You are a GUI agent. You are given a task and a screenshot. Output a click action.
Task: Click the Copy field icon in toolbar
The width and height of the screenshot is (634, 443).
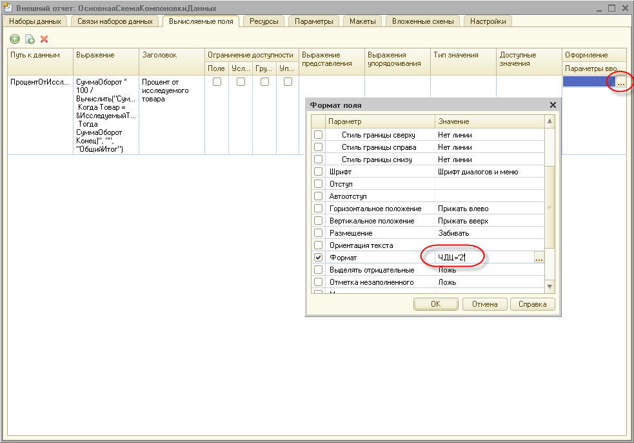[30, 39]
